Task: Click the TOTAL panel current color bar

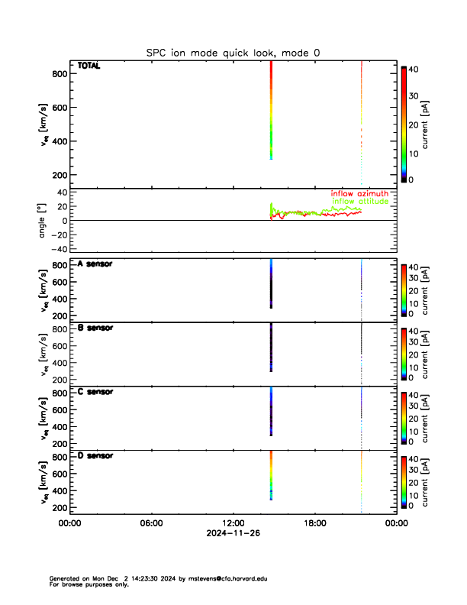Action: [x=404, y=125]
